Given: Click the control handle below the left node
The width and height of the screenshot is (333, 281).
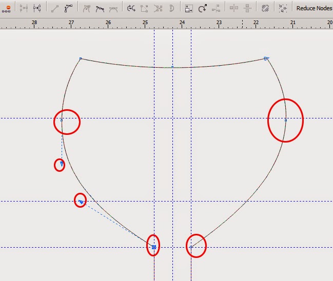Looking at the screenshot, I should (x=62, y=164).
